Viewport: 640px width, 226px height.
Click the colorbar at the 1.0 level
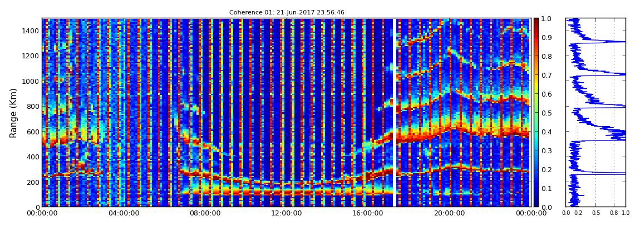pyautogui.click(x=536, y=19)
